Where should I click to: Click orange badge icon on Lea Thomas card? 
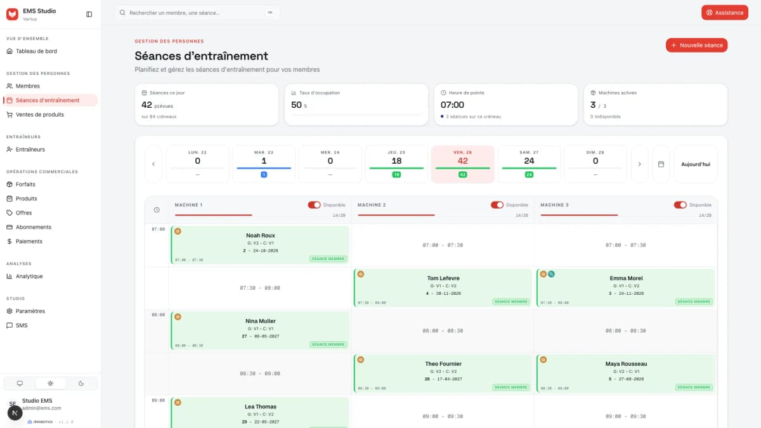(x=178, y=403)
